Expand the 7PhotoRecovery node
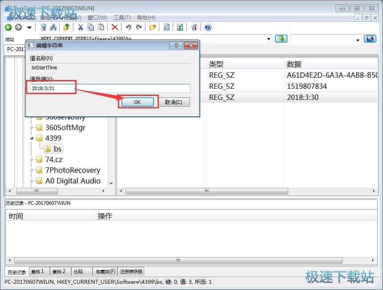383x290 pixels. (x=32, y=170)
